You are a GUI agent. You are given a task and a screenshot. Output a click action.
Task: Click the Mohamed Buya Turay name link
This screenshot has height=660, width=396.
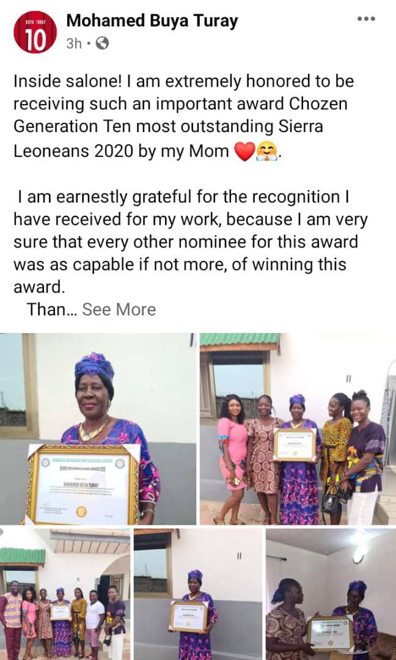point(152,21)
